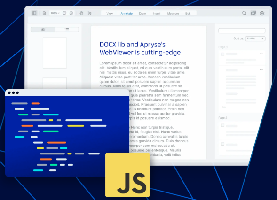
Task: Select the pan hand tool
Action: tap(81, 13)
